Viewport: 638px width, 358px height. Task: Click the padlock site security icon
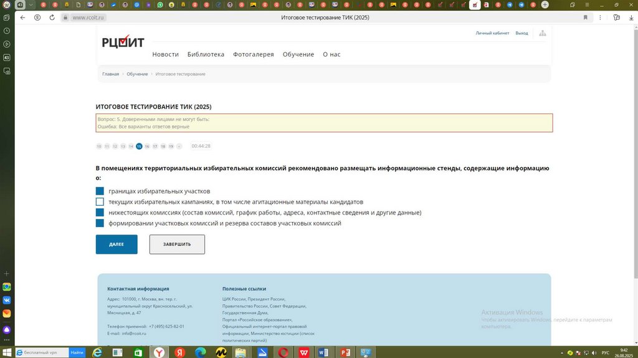point(65,17)
